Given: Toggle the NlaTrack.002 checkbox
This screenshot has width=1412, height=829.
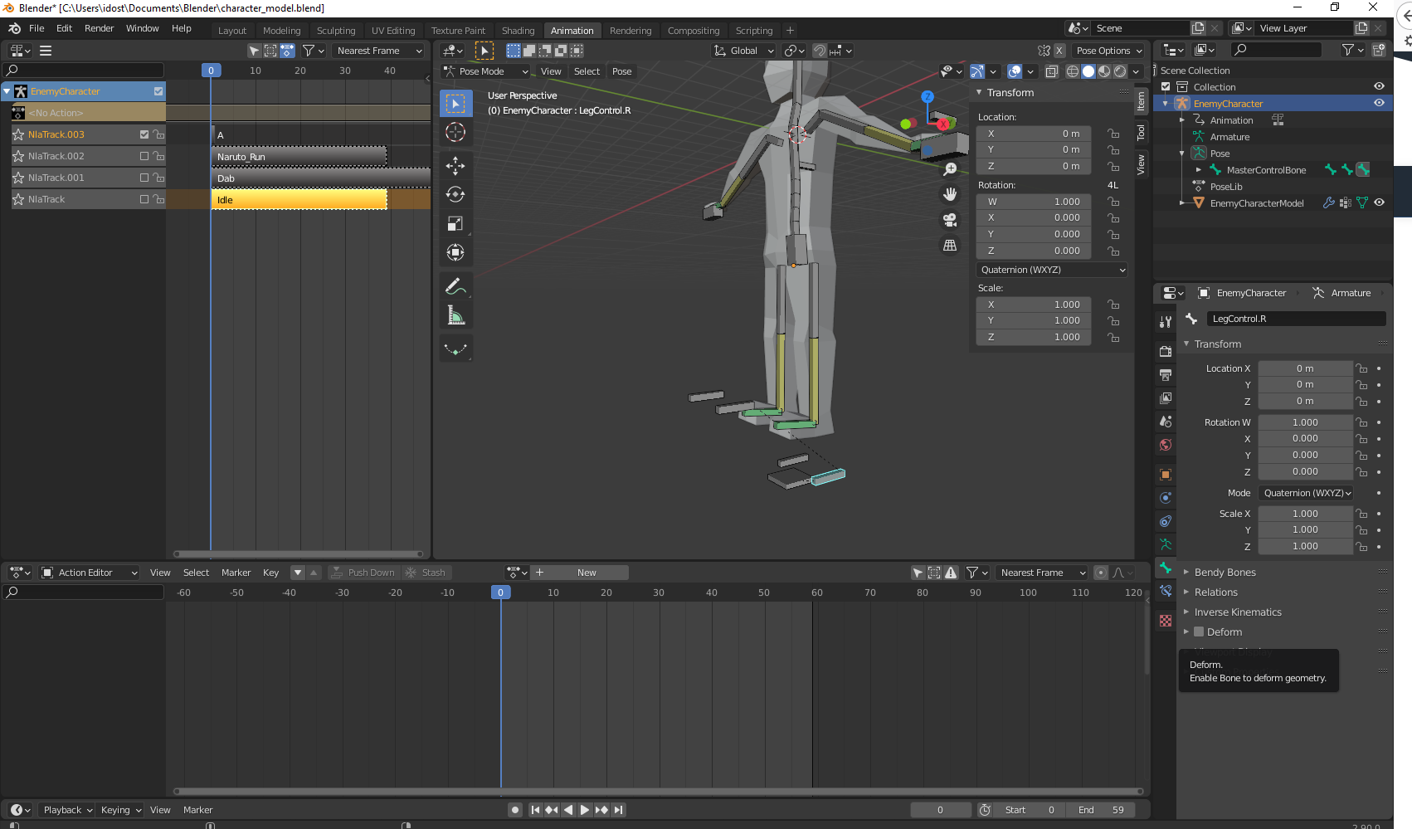Looking at the screenshot, I should (144, 156).
